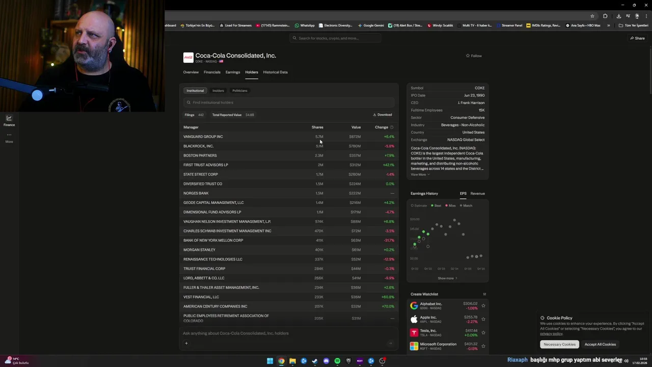
Task: Open Microsoft logo entry
Action: 414,346
